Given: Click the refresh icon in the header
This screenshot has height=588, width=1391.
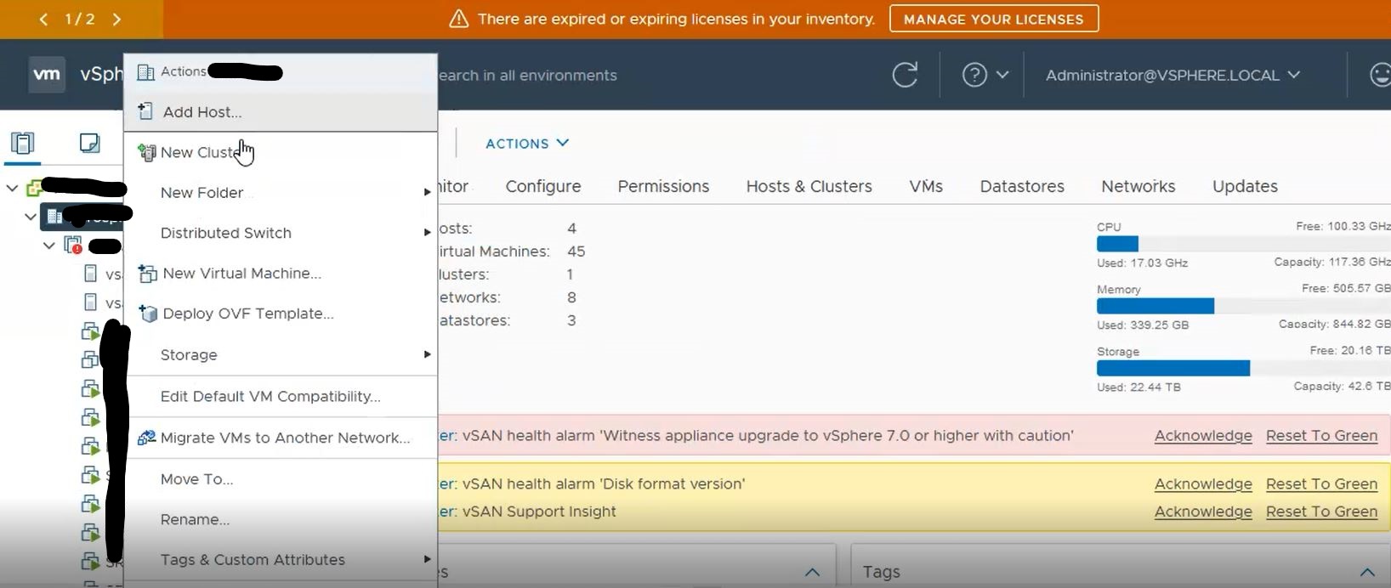Looking at the screenshot, I should tap(905, 75).
